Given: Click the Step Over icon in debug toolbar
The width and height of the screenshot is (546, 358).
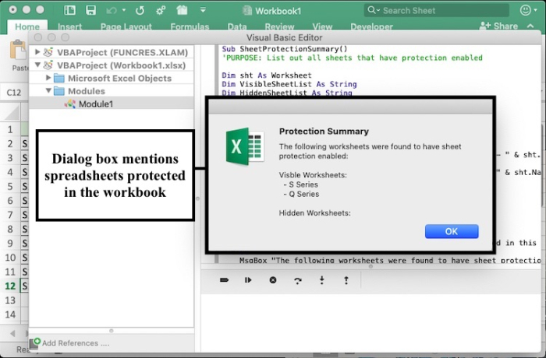Looking at the screenshot, I should click(x=297, y=280).
